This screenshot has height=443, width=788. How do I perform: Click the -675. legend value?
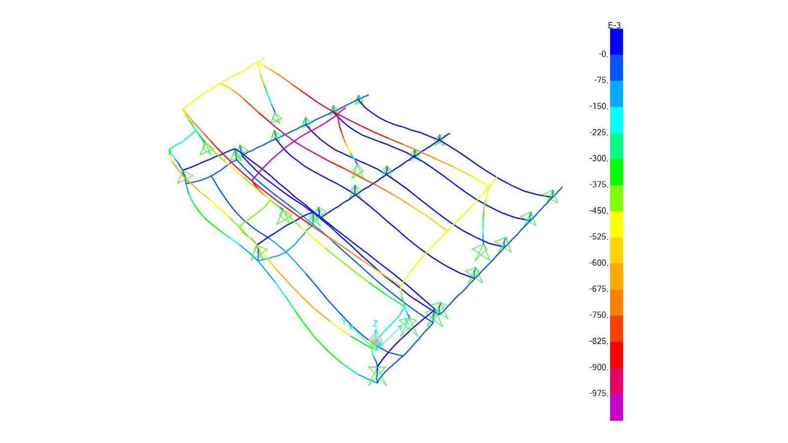599,289
